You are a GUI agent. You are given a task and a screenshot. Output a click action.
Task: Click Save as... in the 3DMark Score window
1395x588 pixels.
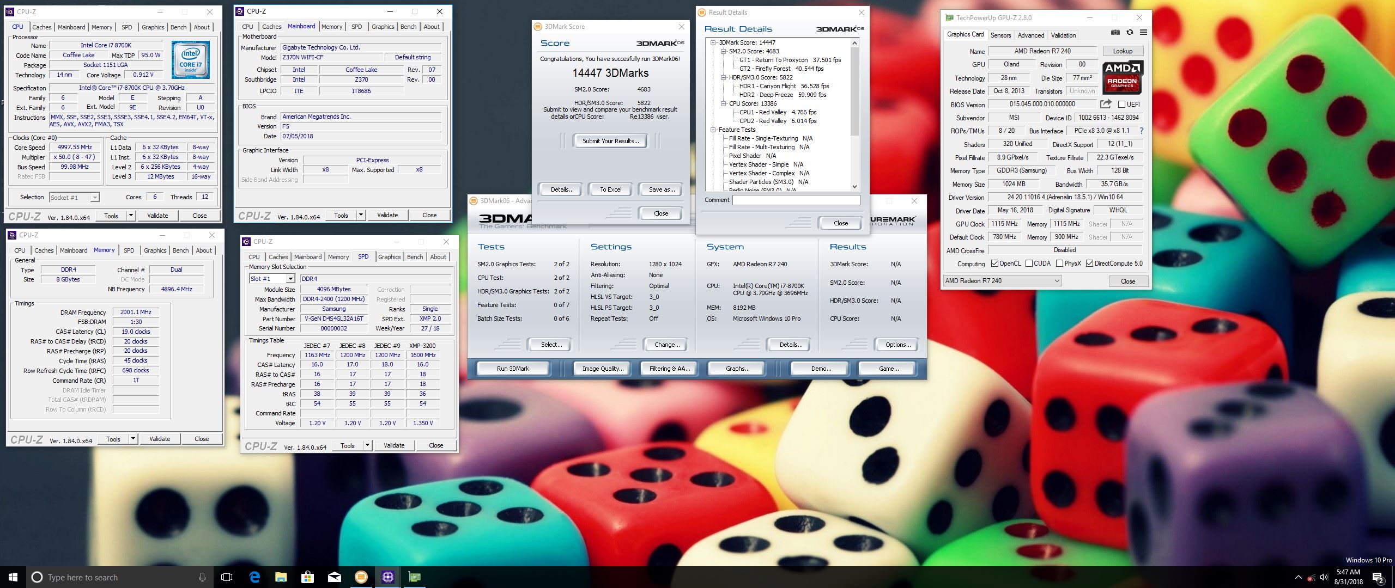(x=662, y=189)
